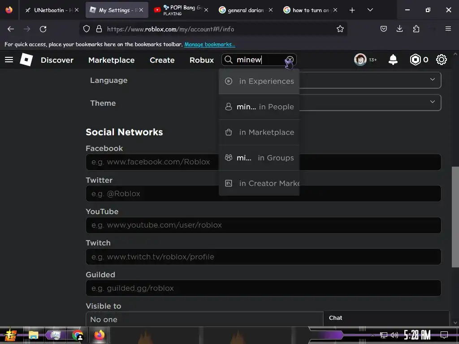The width and height of the screenshot is (459, 344).
Task: Focus the Roblox search input field
Action: click(x=260, y=60)
